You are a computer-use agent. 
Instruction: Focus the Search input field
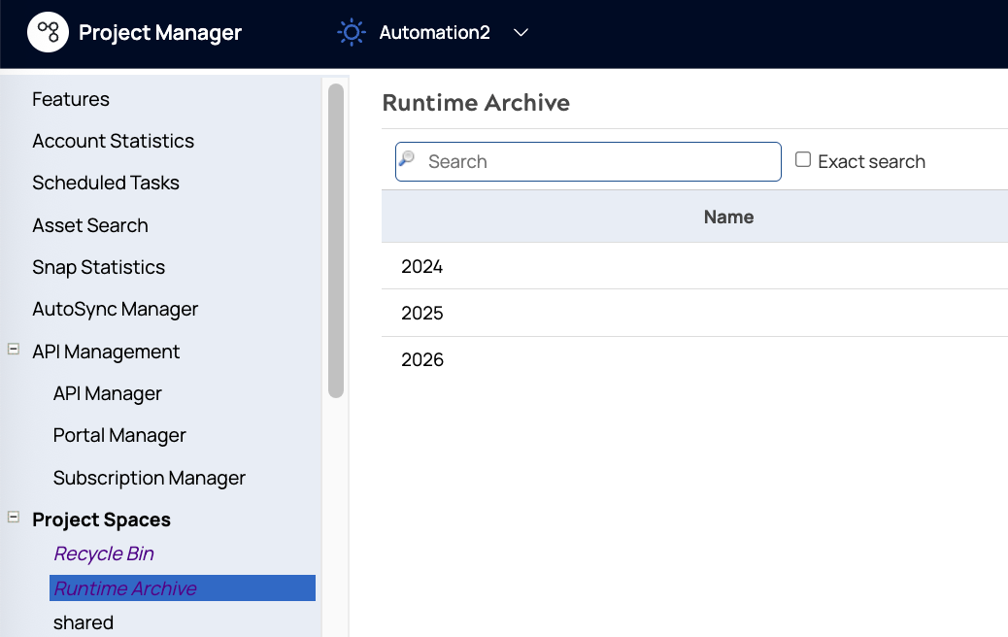(x=588, y=161)
